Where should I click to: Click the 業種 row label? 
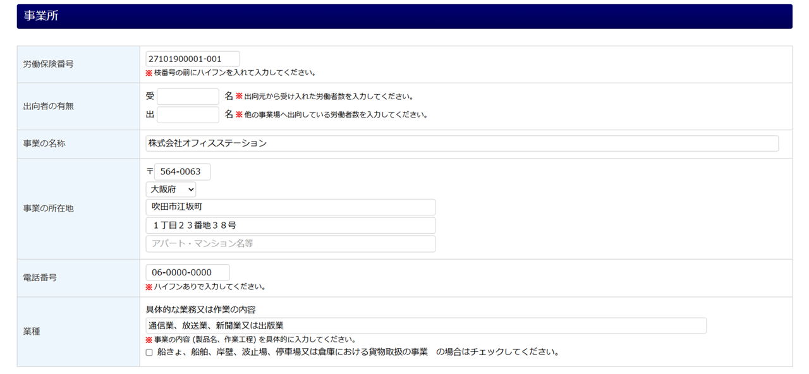click(32, 331)
